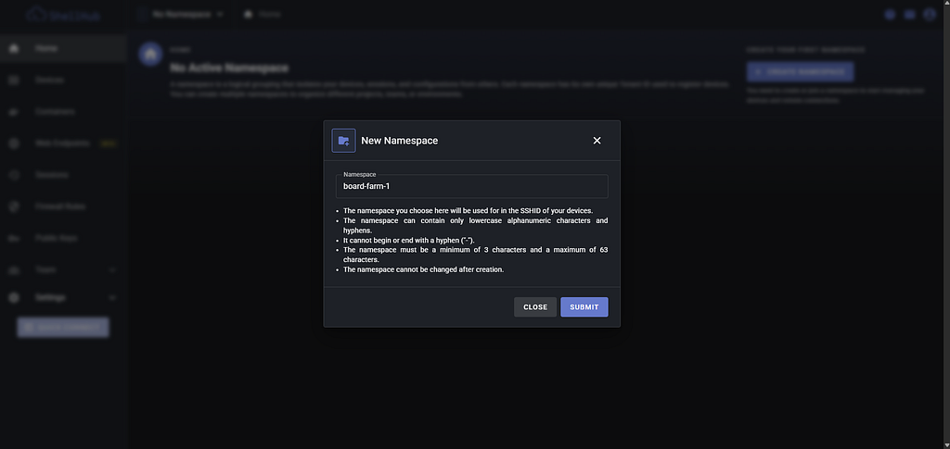Click inside the Namespace text field

coord(472,186)
